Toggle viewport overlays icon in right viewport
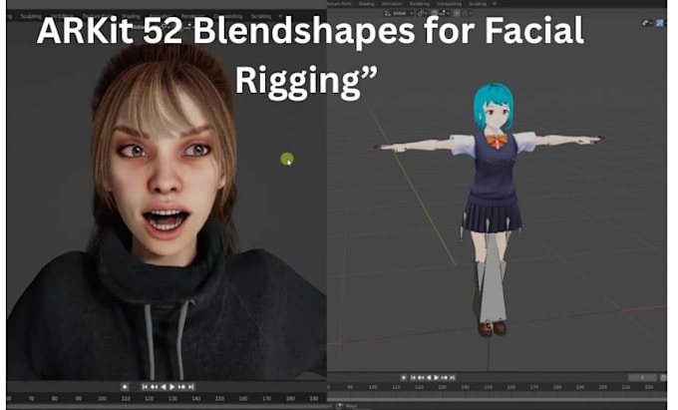Image resolution: width=678 pixels, height=410 pixels. click(660, 23)
